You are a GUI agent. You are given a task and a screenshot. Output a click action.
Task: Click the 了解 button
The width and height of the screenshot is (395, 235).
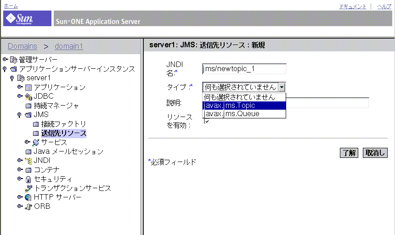coord(349,153)
